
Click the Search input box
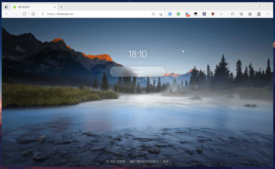[137, 72]
